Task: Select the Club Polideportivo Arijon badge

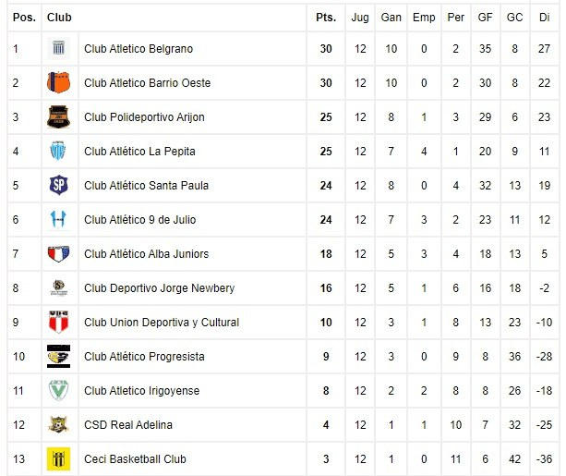Action: click(58, 116)
